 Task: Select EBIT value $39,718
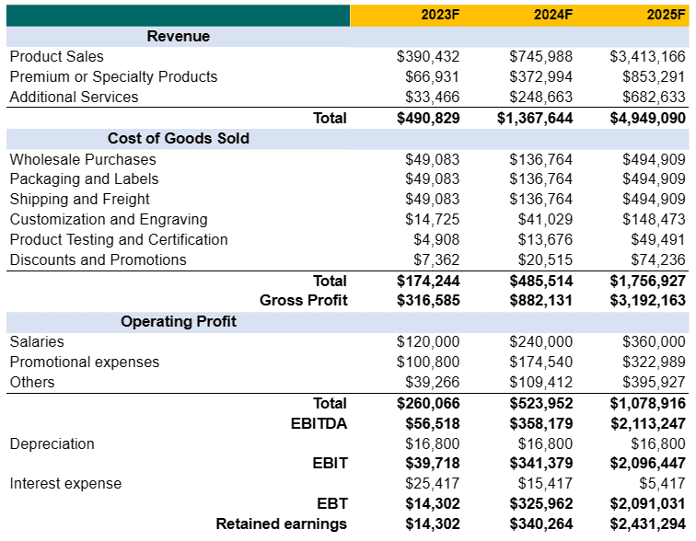pos(432,464)
